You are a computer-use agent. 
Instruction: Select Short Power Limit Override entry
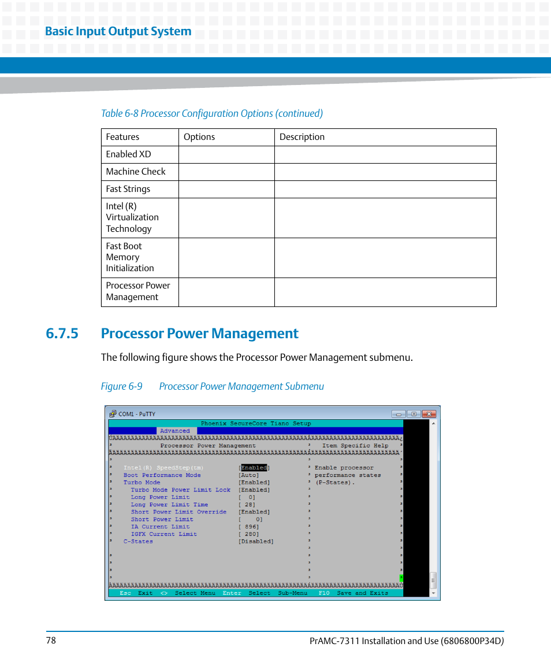[x=178, y=512]
